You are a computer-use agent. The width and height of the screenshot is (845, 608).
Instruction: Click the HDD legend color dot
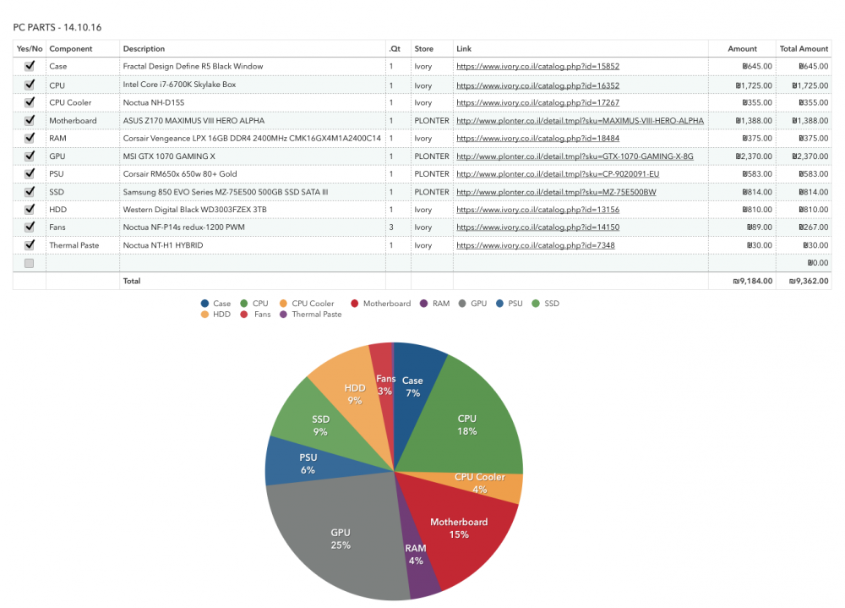coord(204,315)
